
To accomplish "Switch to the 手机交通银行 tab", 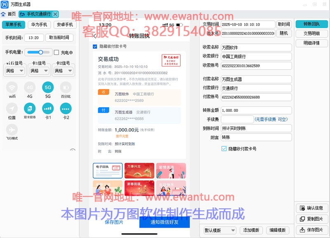I will coord(38,14).
